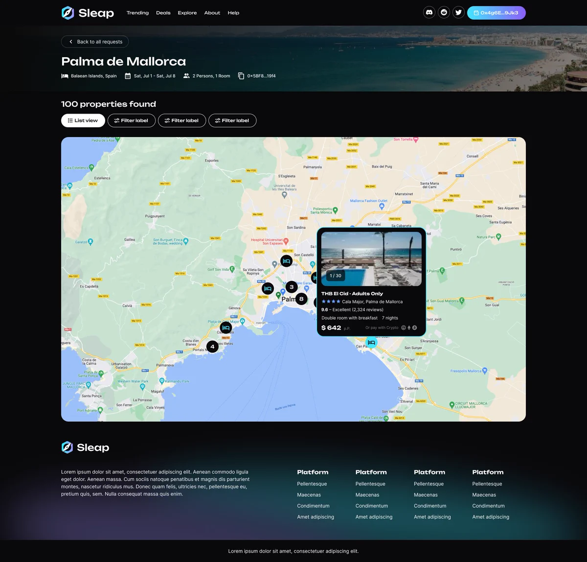Open the Reddit icon link
587x562 pixels.
click(444, 13)
